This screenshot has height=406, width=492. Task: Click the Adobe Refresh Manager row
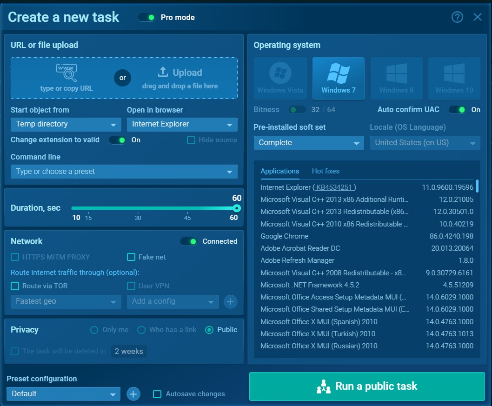[x=367, y=260]
